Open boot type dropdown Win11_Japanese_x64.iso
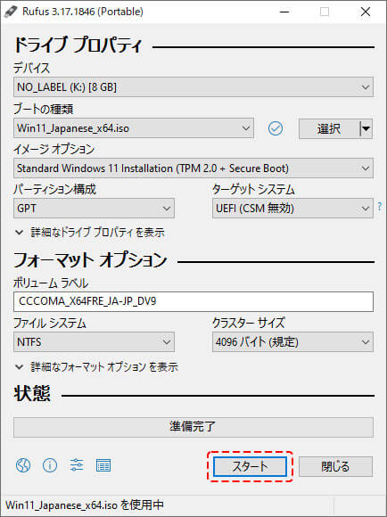Viewport: 387px width, 517px height. [x=134, y=128]
